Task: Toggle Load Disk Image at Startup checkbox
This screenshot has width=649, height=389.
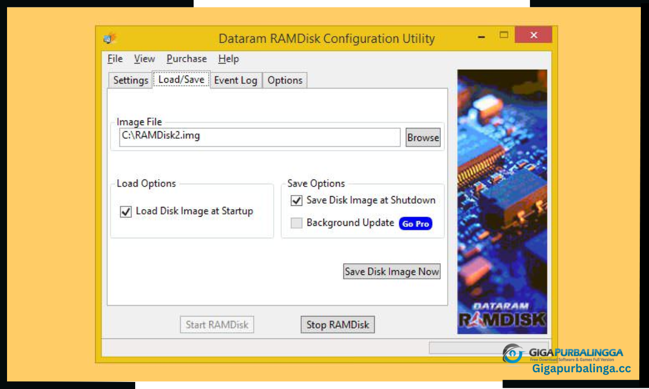Action: (x=125, y=212)
